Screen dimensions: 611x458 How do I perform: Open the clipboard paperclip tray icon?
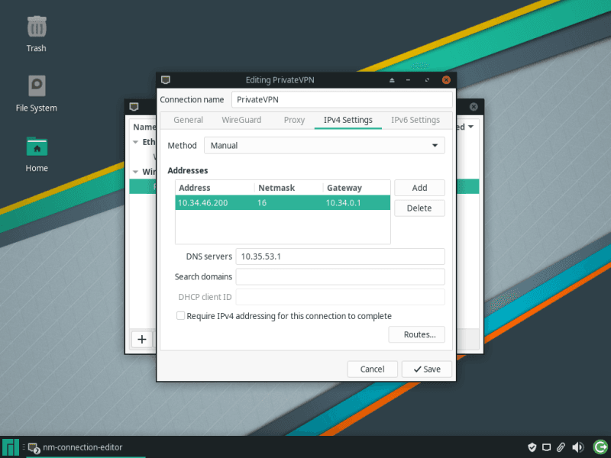click(x=561, y=447)
